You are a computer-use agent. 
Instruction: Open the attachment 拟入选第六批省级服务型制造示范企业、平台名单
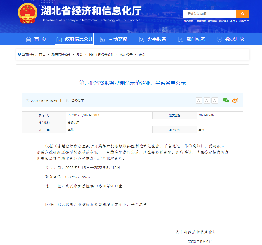(102, 204)
